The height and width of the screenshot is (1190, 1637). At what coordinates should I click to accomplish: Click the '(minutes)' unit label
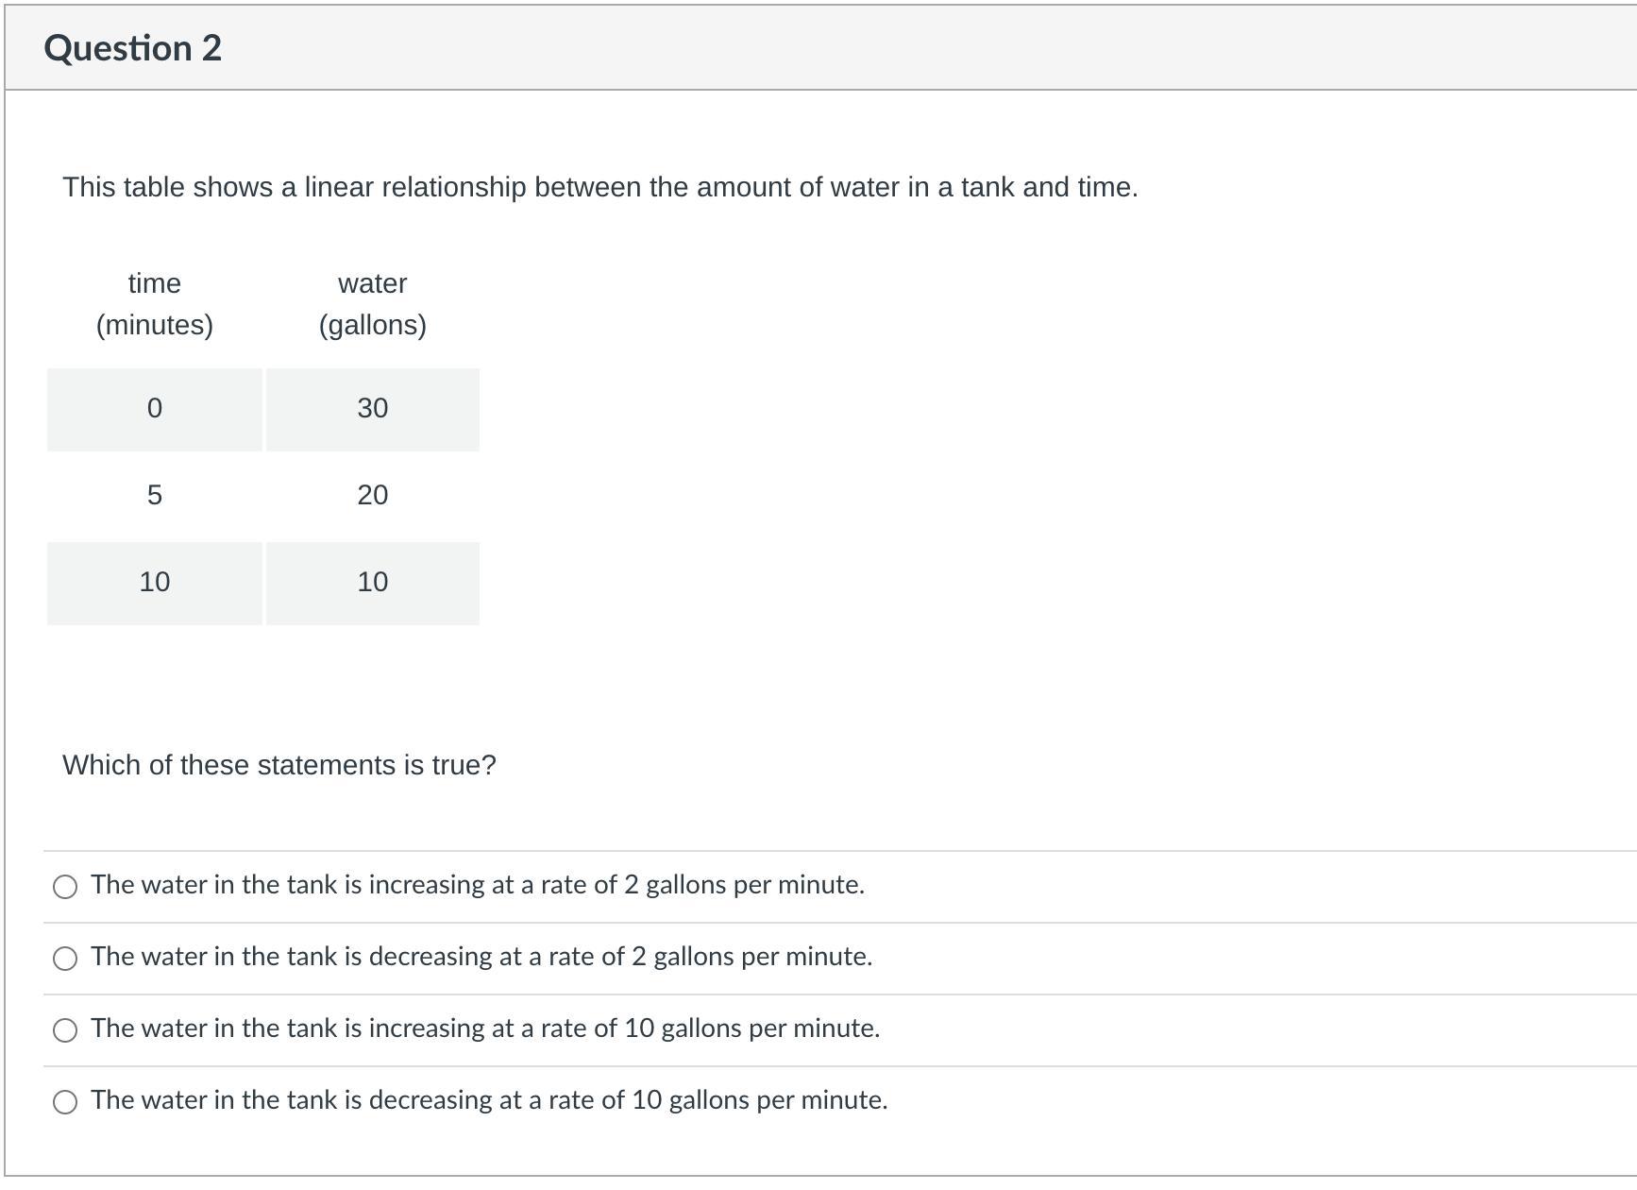(155, 325)
